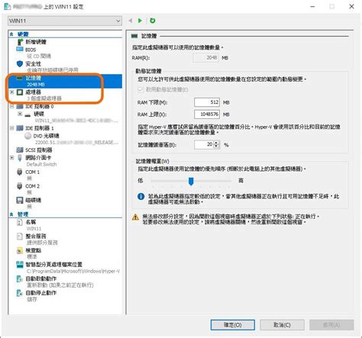Adjust the Memory weight (記憶體權重) slider handle
The height and width of the screenshot is (338, 362).
point(191,182)
